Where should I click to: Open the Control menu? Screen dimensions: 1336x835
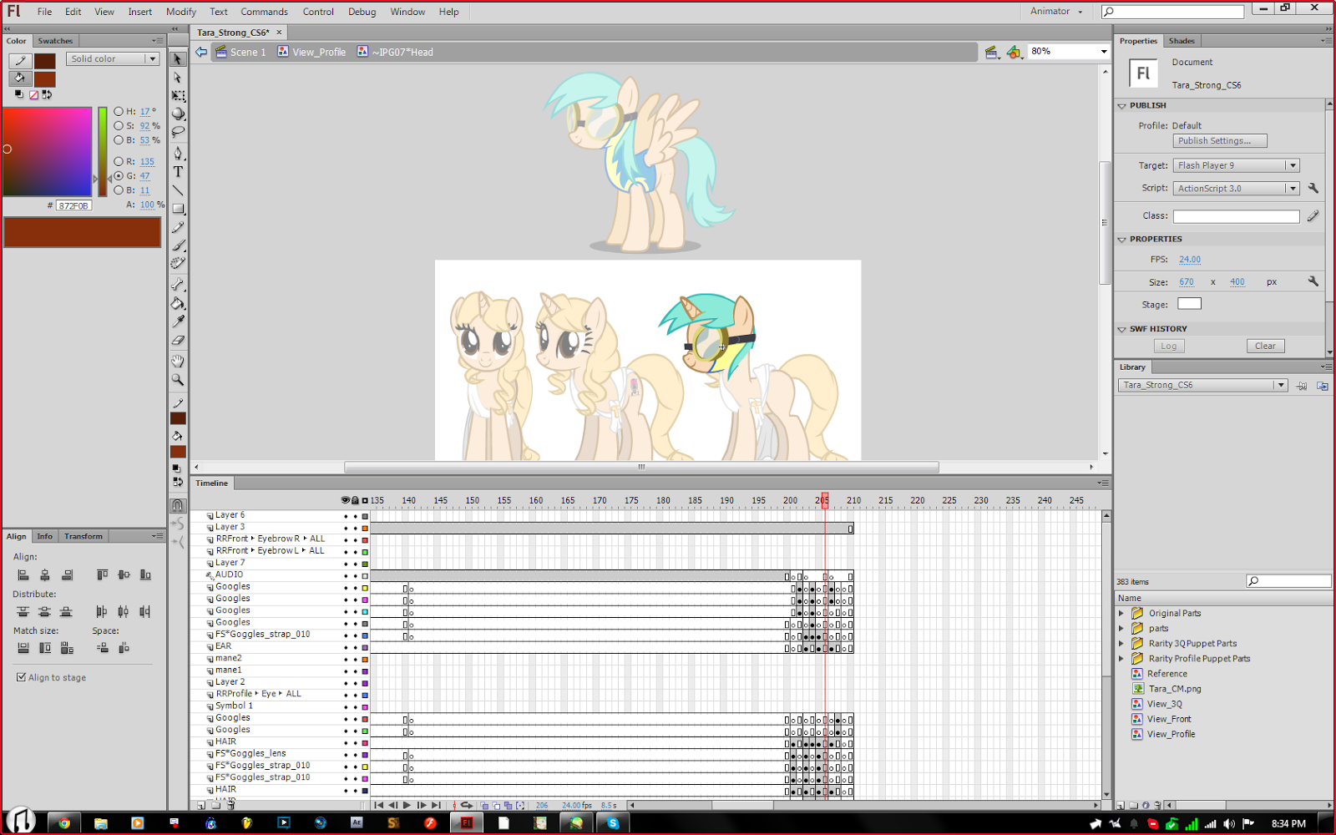[318, 12]
